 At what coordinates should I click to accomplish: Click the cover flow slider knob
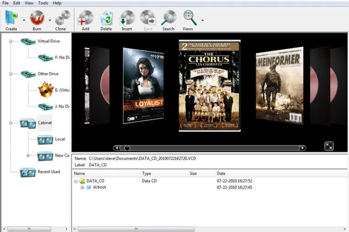tap(127, 148)
